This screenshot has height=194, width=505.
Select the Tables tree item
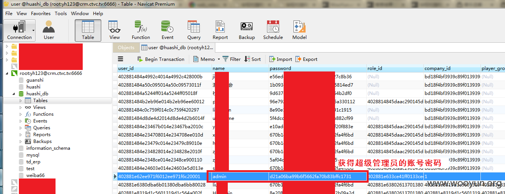[40, 101]
